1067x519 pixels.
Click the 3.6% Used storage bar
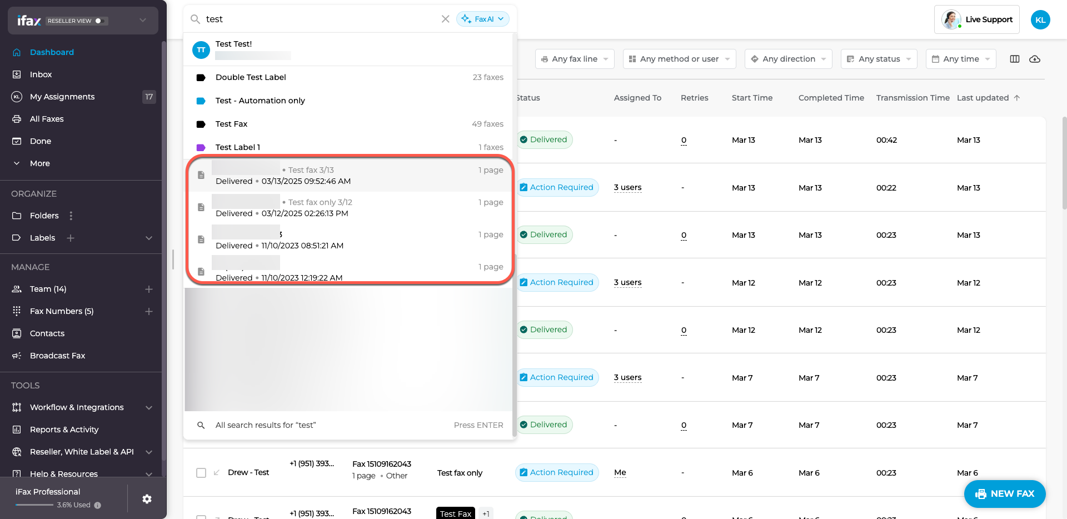34,505
